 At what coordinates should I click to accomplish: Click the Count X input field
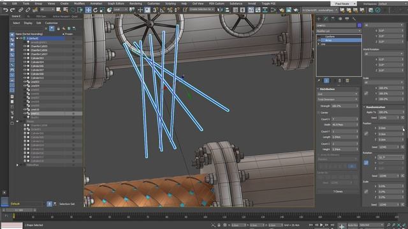pos(344,119)
